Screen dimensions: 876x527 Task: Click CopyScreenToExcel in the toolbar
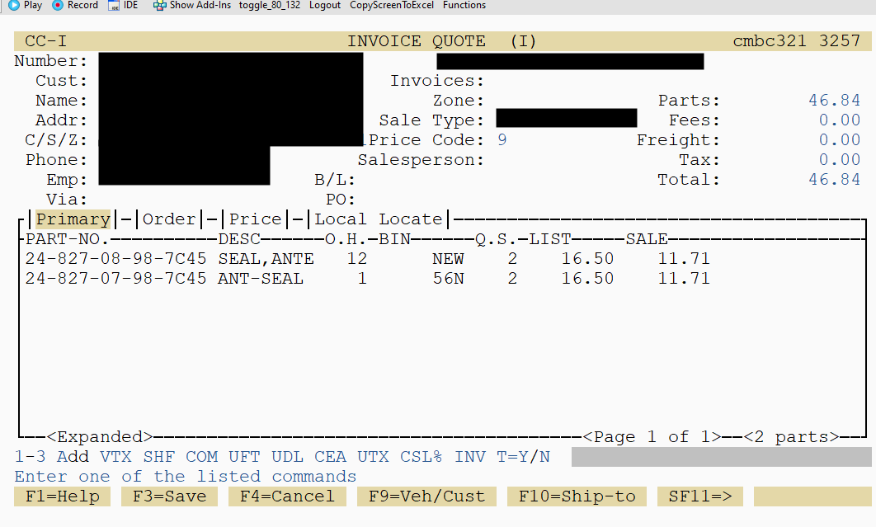point(392,5)
